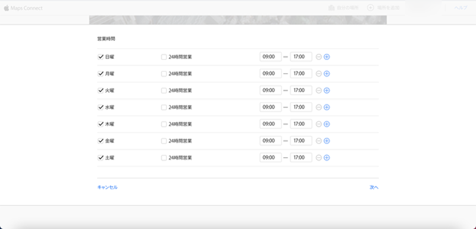Go to 自分の場所 in the header
Viewport: 476px width, 229px height.
[x=347, y=8]
